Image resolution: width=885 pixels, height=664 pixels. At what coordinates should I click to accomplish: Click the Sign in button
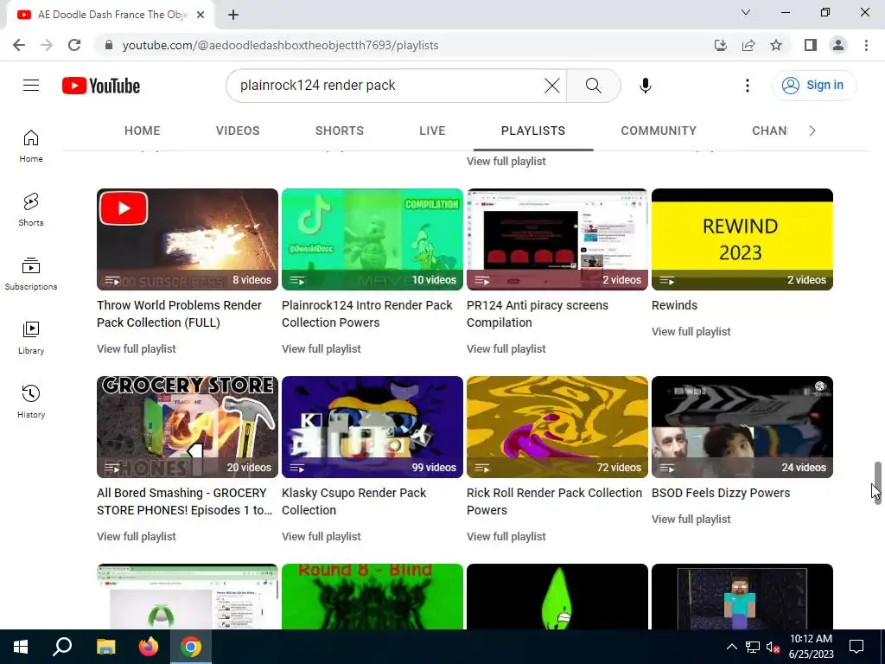[813, 86]
